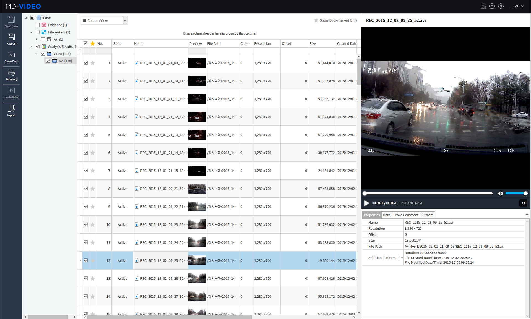531x319 pixels.
Task: Collapse the Video (138) tree node
Action: coord(37,54)
